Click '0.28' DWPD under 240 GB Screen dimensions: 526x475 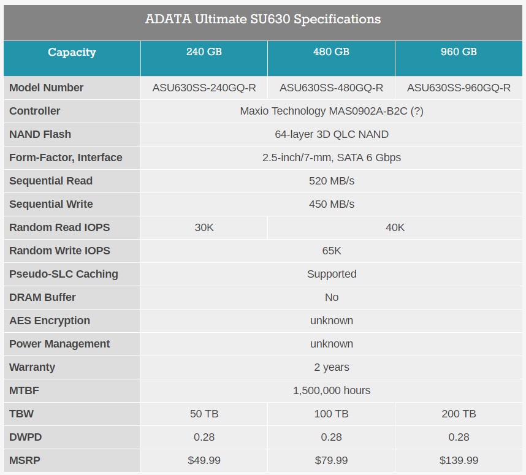(x=204, y=437)
